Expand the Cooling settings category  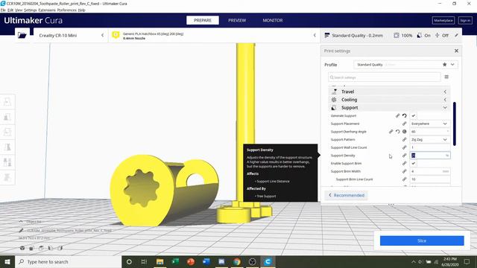(x=389, y=100)
